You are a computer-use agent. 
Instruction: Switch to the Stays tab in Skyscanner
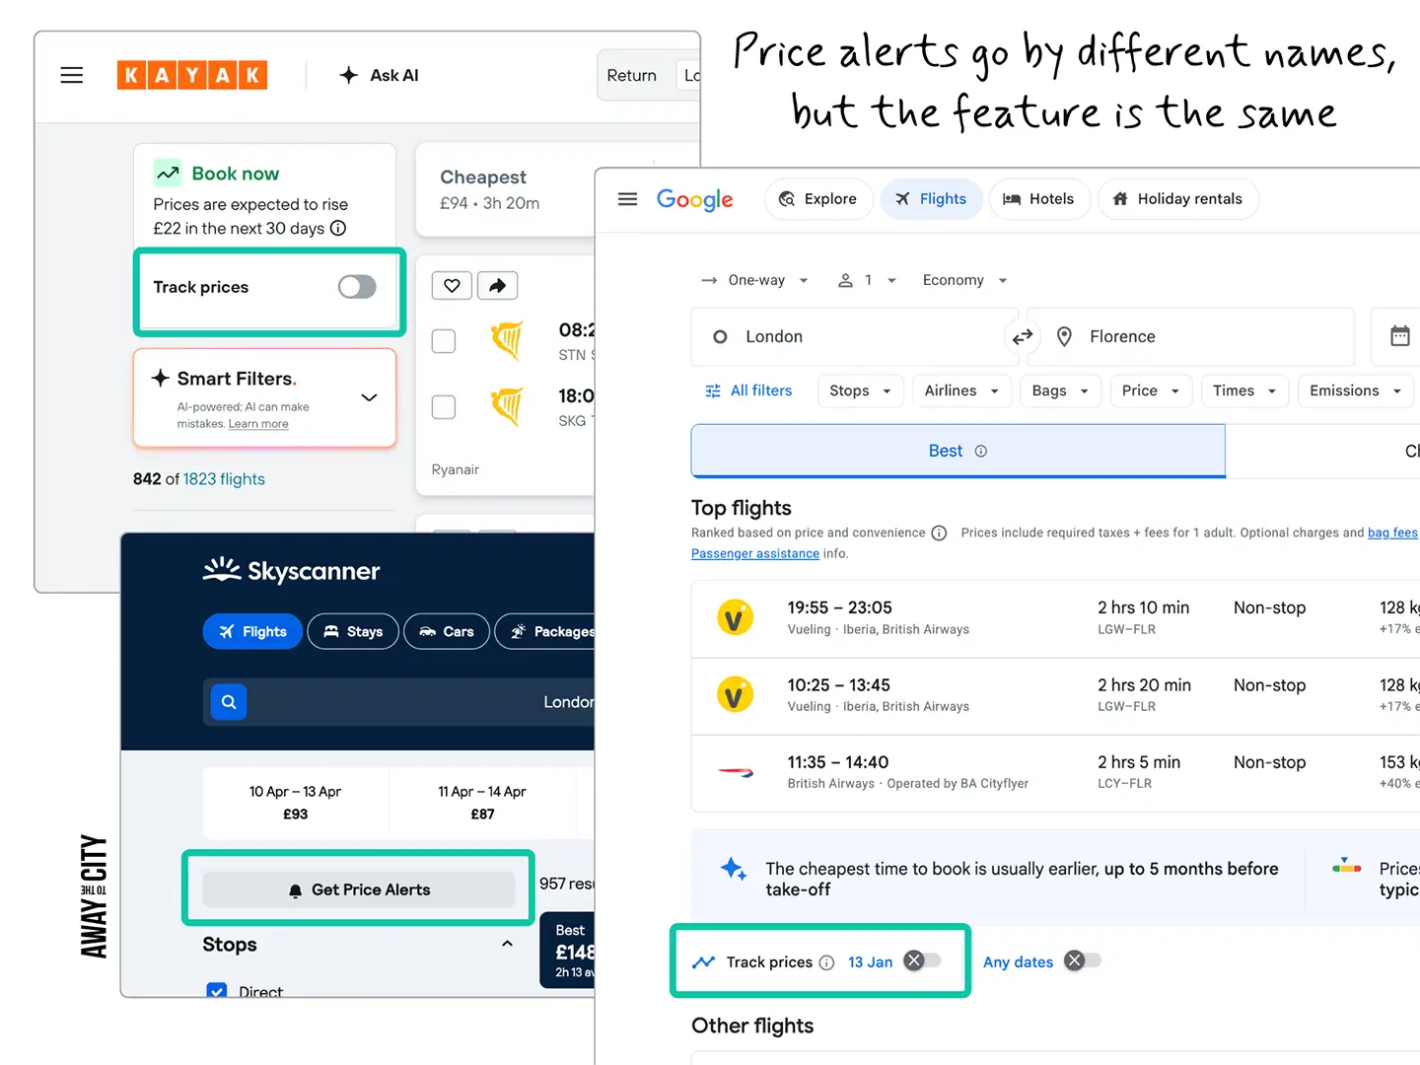pos(353,631)
